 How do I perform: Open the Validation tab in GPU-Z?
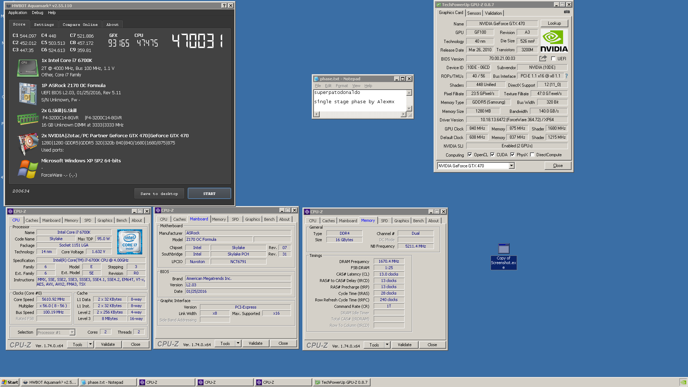pos(493,13)
